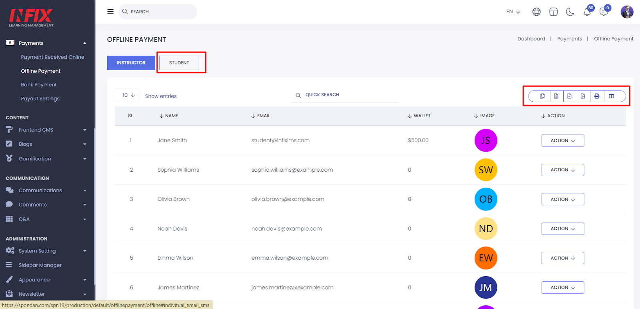
Task: Open Action dropdown for Olivia Brown
Action: pyautogui.click(x=563, y=199)
